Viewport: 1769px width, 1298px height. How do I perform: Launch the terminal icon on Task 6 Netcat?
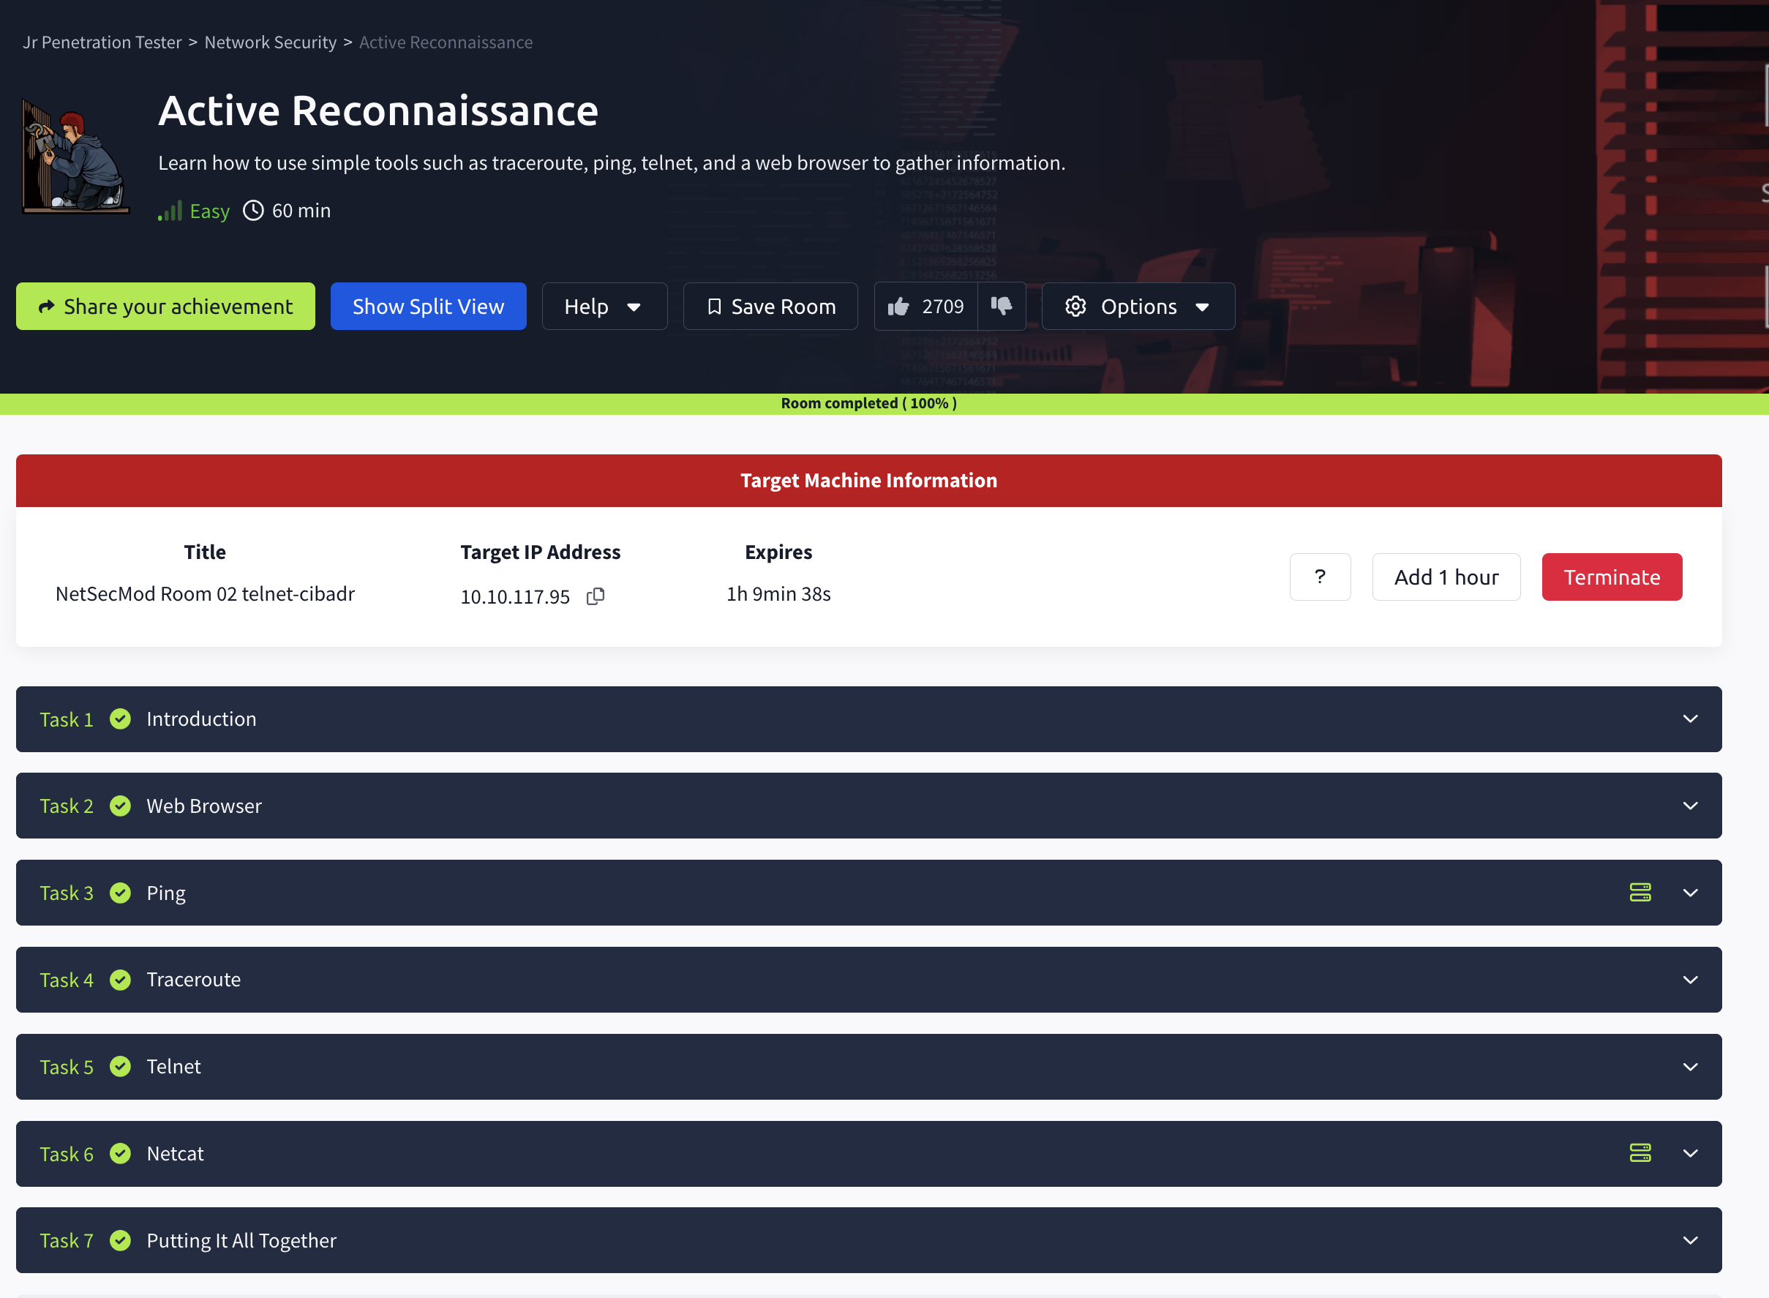1640,1153
